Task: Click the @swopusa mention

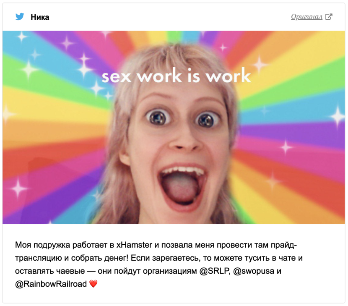Action: click(x=254, y=271)
